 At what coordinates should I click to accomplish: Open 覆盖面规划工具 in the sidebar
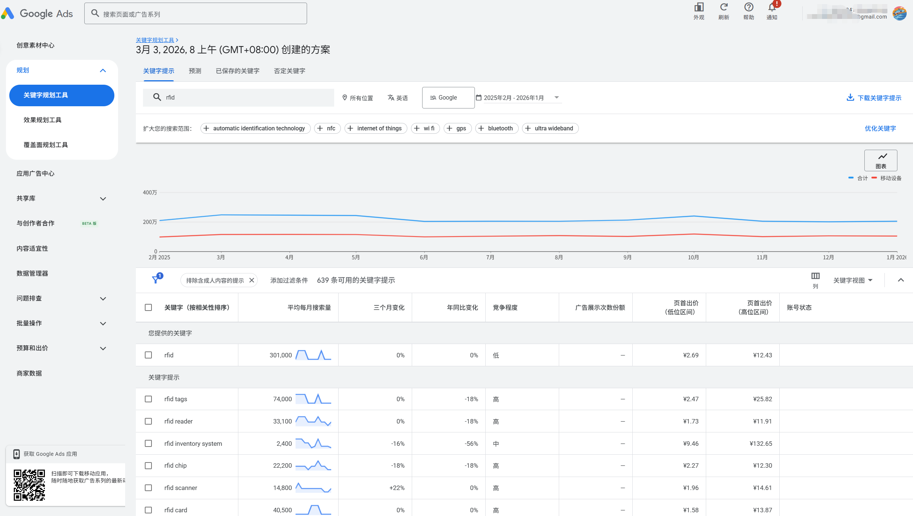click(x=46, y=145)
